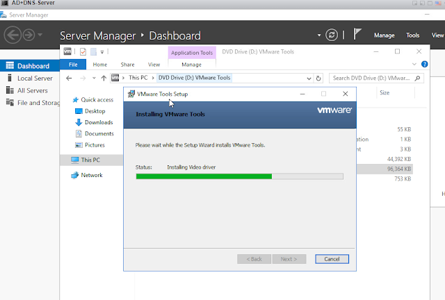Image resolution: width=445 pixels, height=300 pixels.
Task: Refresh the Explorer folder view
Action: [x=318, y=78]
